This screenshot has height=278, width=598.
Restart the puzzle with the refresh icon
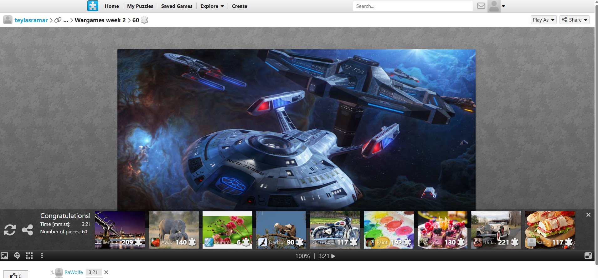point(10,230)
